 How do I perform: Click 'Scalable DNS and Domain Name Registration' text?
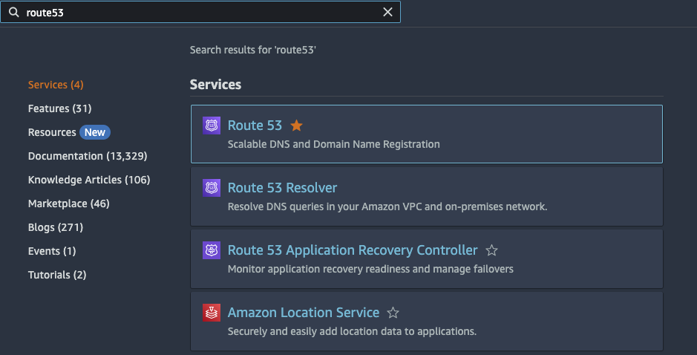pyautogui.click(x=334, y=144)
